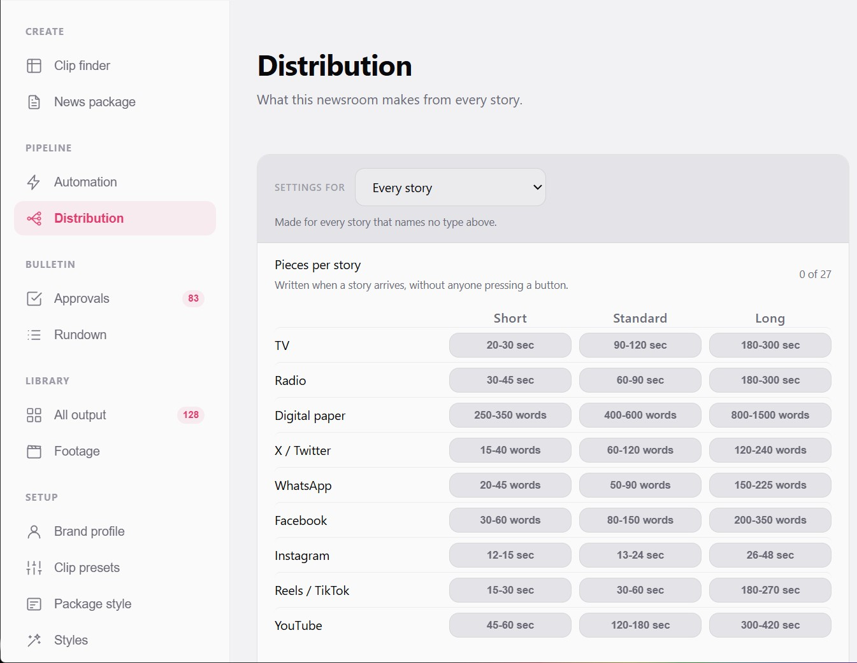Enable Digital paper long 800-1500 words
Image resolution: width=857 pixels, height=663 pixels.
[x=770, y=415]
